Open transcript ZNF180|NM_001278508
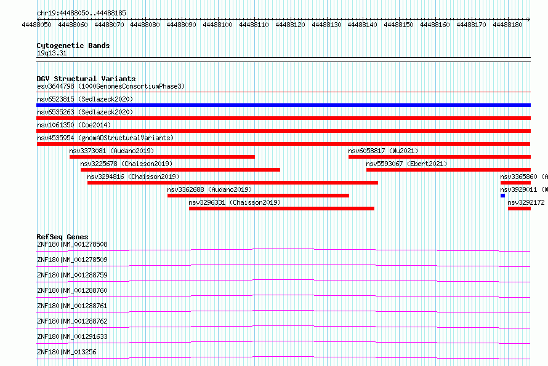This screenshot has width=548, height=366. [72, 244]
